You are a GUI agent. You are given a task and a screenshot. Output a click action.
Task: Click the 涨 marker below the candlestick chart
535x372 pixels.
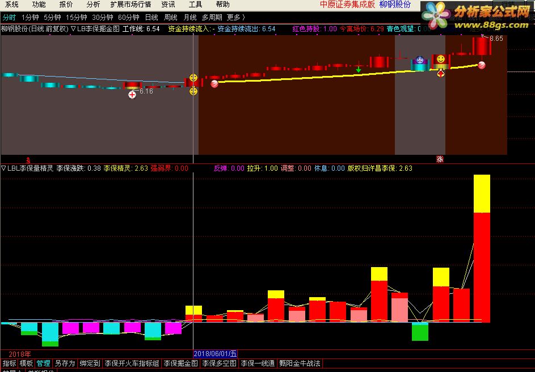(x=440, y=159)
